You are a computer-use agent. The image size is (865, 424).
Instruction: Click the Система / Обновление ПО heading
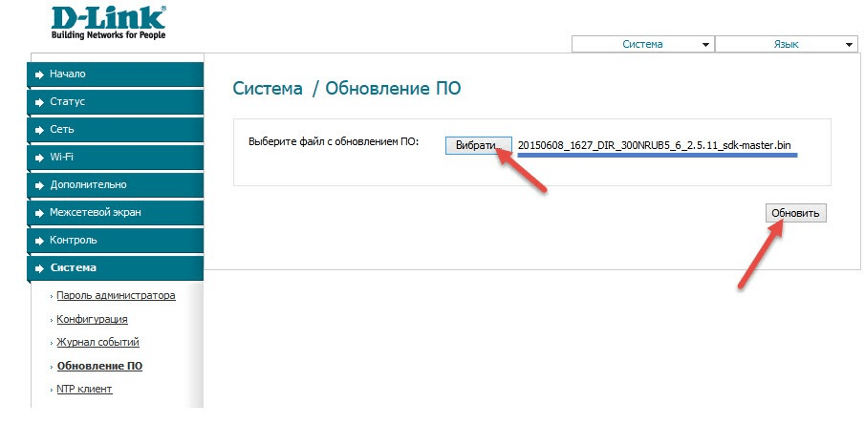[346, 88]
